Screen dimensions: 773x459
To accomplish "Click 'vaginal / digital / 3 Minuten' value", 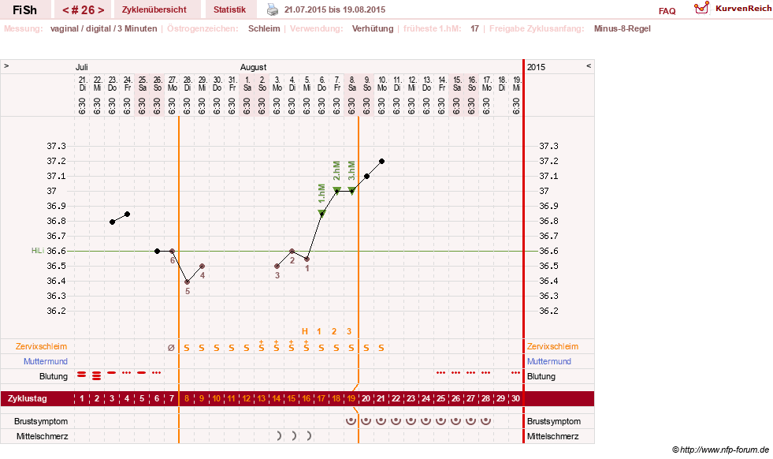I will click(103, 28).
